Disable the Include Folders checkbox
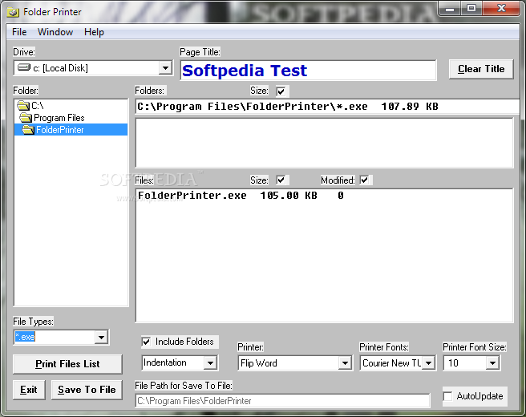The height and width of the screenshot is (417, 526). coord(146,342)
